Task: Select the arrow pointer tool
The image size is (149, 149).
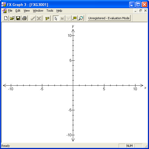Action: 56,18
